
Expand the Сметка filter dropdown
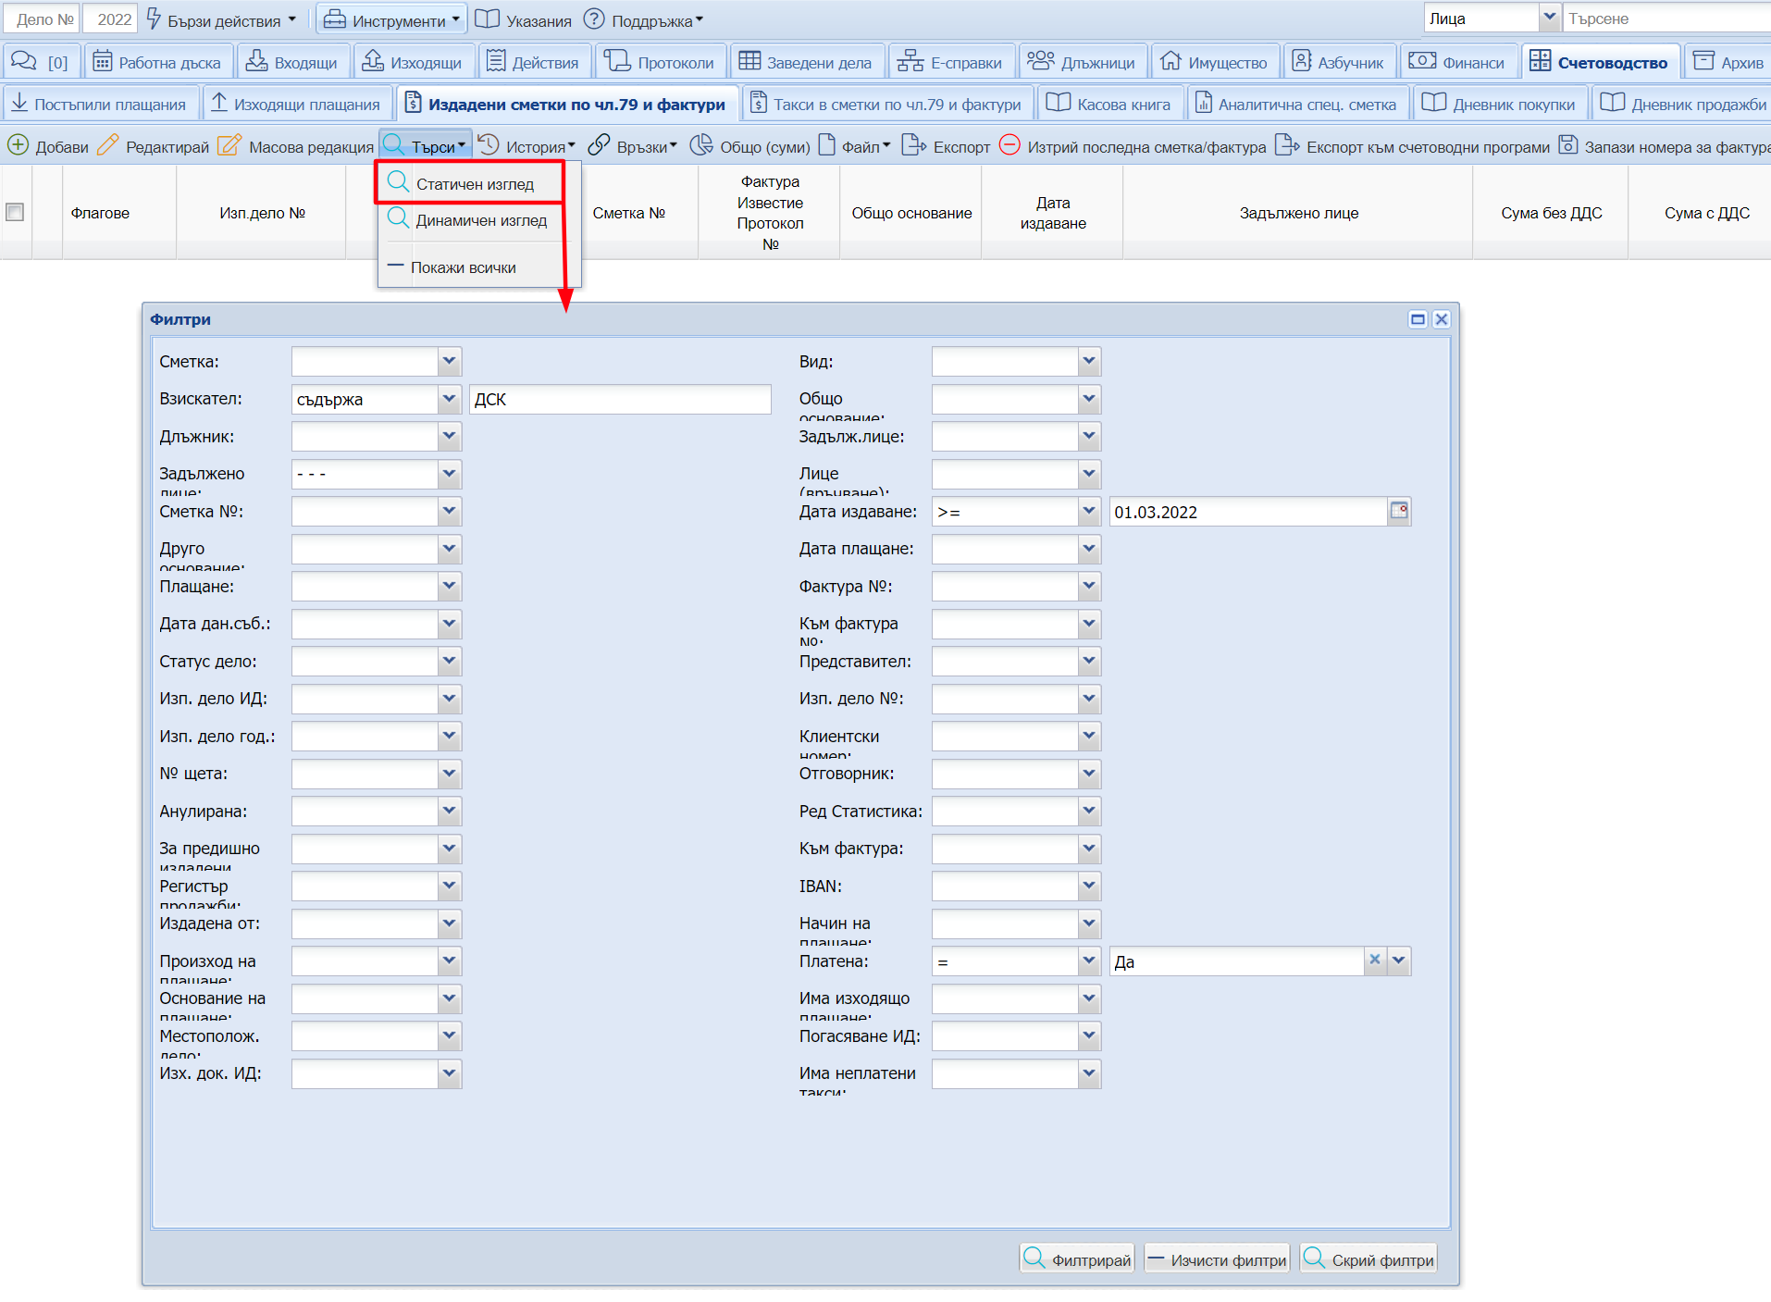pos(449,361)
